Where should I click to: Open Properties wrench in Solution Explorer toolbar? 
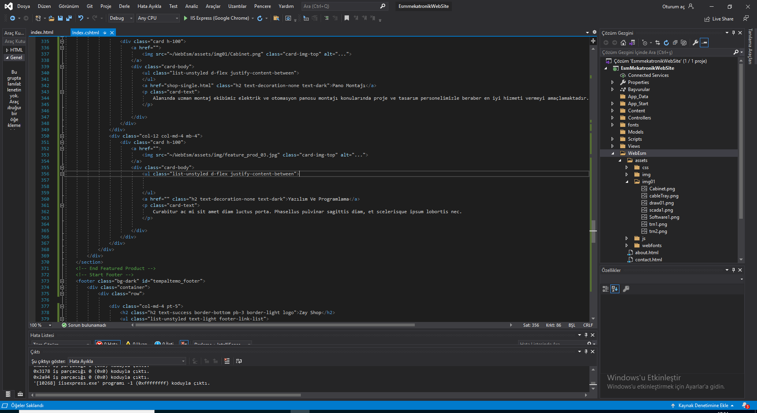[695, 43]
